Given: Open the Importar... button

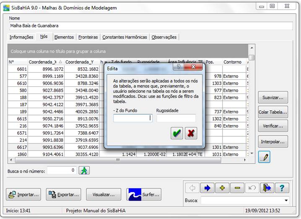Looking at the screenshot, I should click(x=23, y=194).
